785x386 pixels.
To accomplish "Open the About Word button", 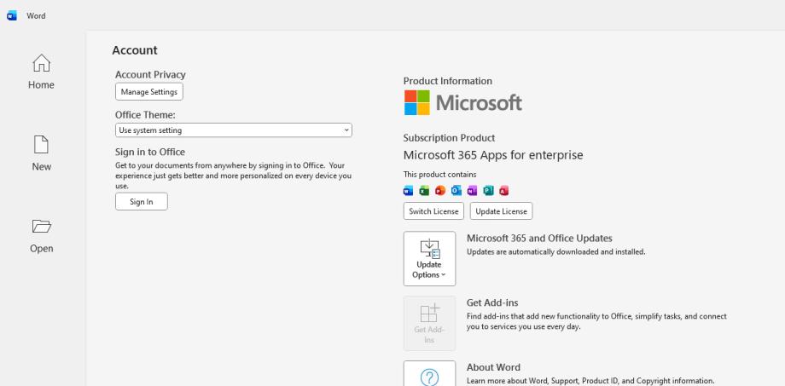I will point(429,375).
